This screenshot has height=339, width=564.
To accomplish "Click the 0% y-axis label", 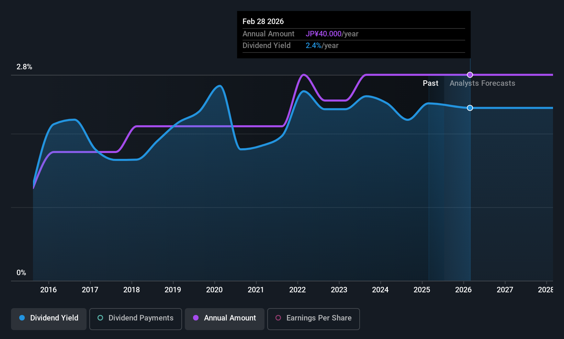I will (x=21, y=272).
